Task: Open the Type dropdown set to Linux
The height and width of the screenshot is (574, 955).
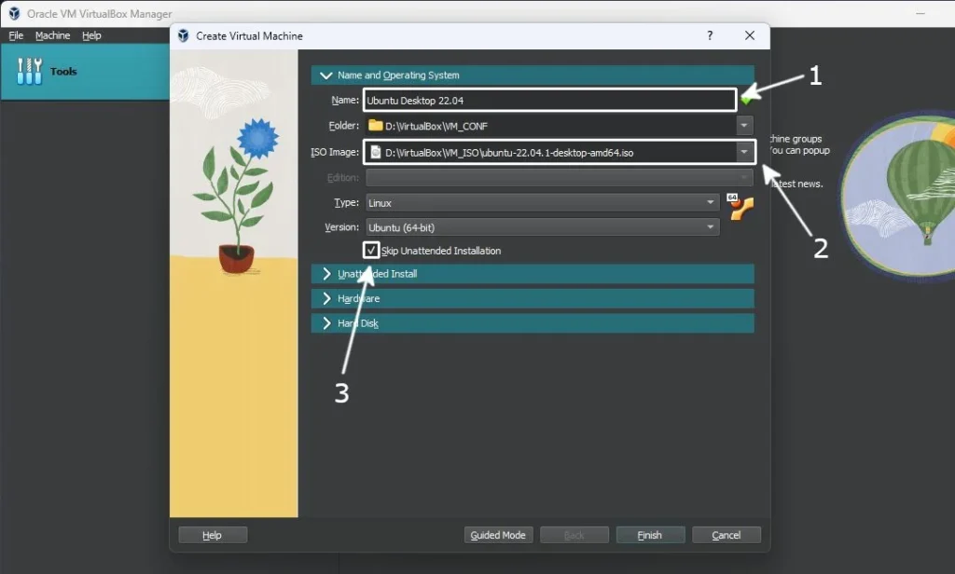Action: point(542,202)
